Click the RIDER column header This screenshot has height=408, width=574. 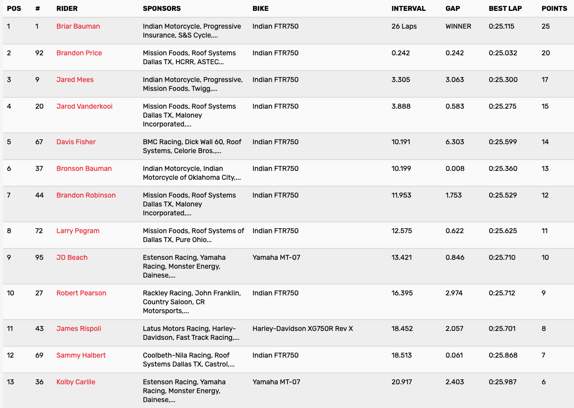click(67, 8)
